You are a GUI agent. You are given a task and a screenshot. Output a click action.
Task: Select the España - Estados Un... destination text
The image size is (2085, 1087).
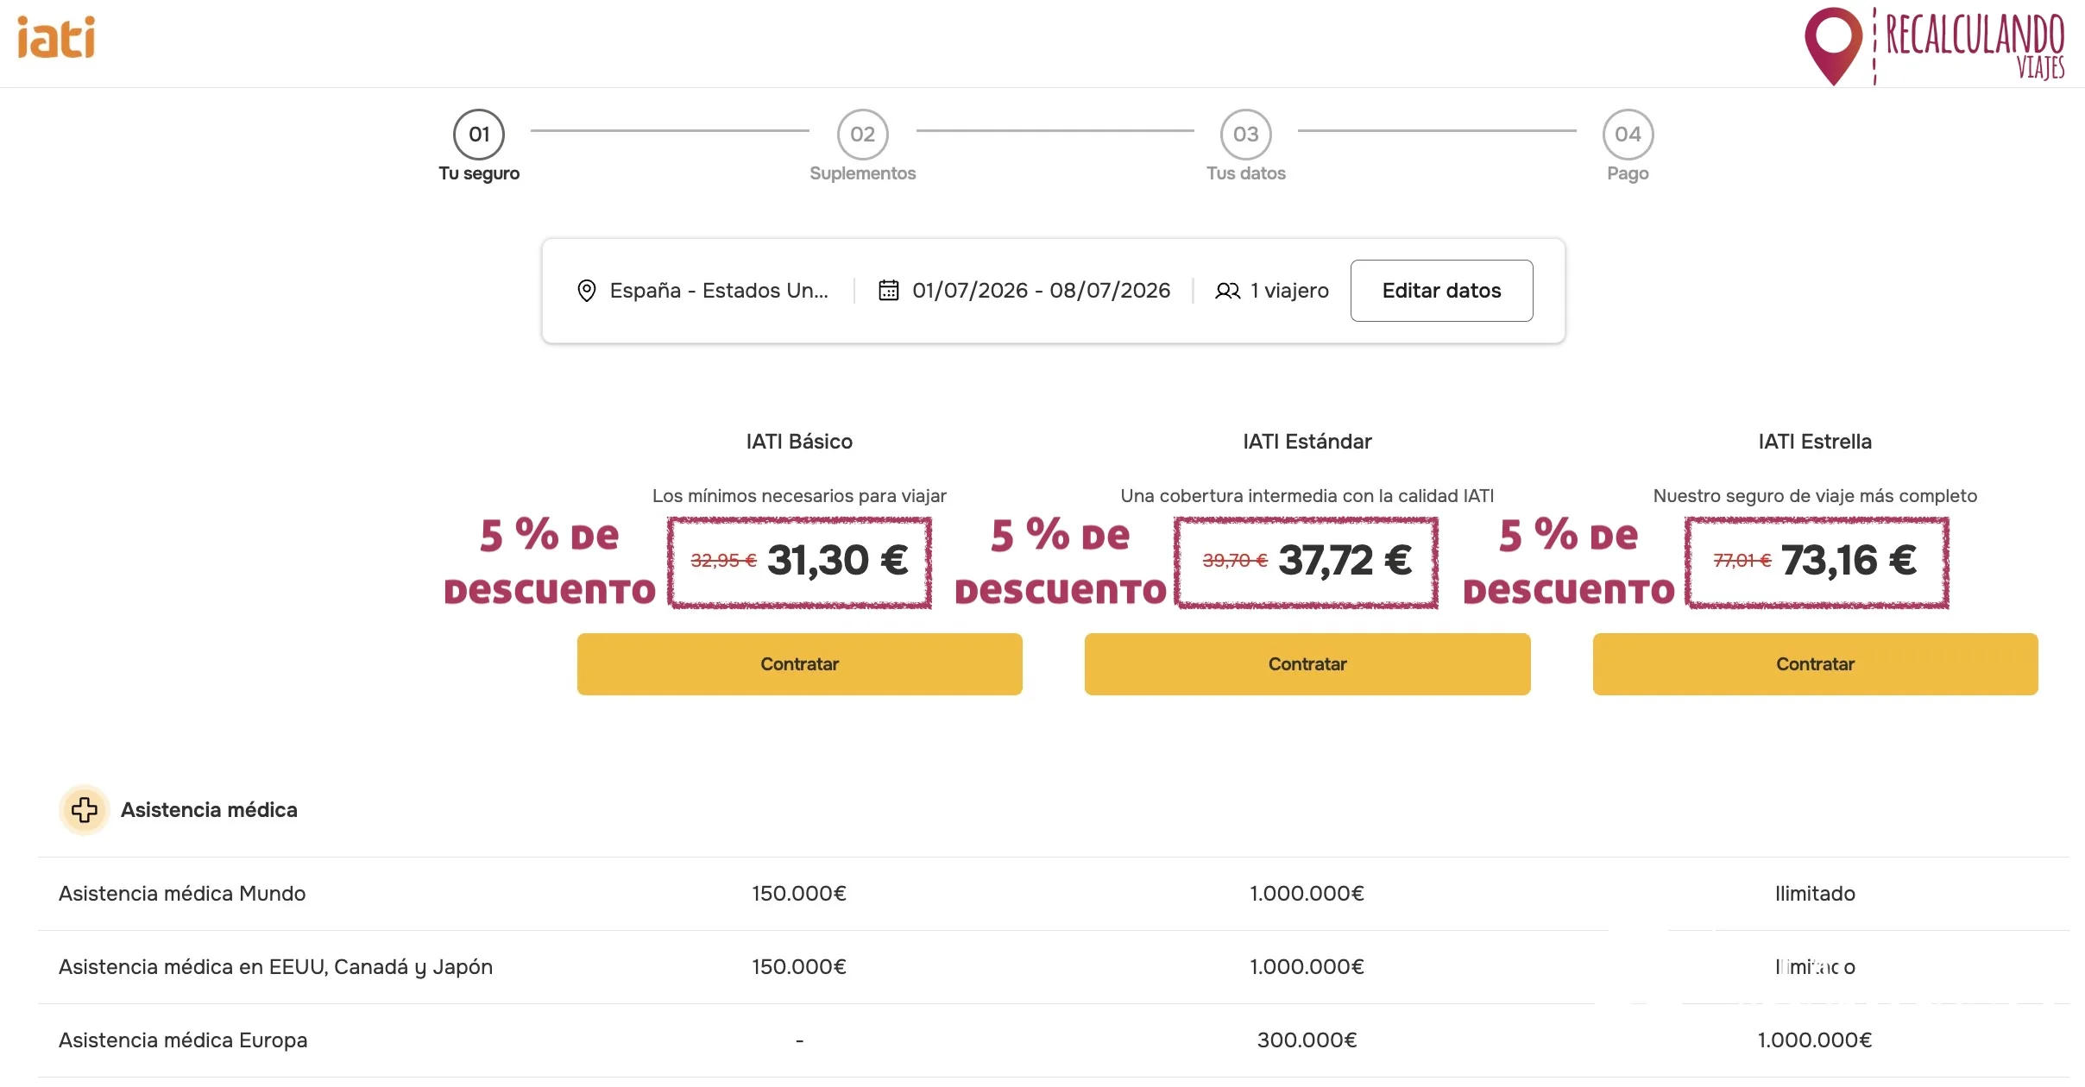(x=719, y=291)
